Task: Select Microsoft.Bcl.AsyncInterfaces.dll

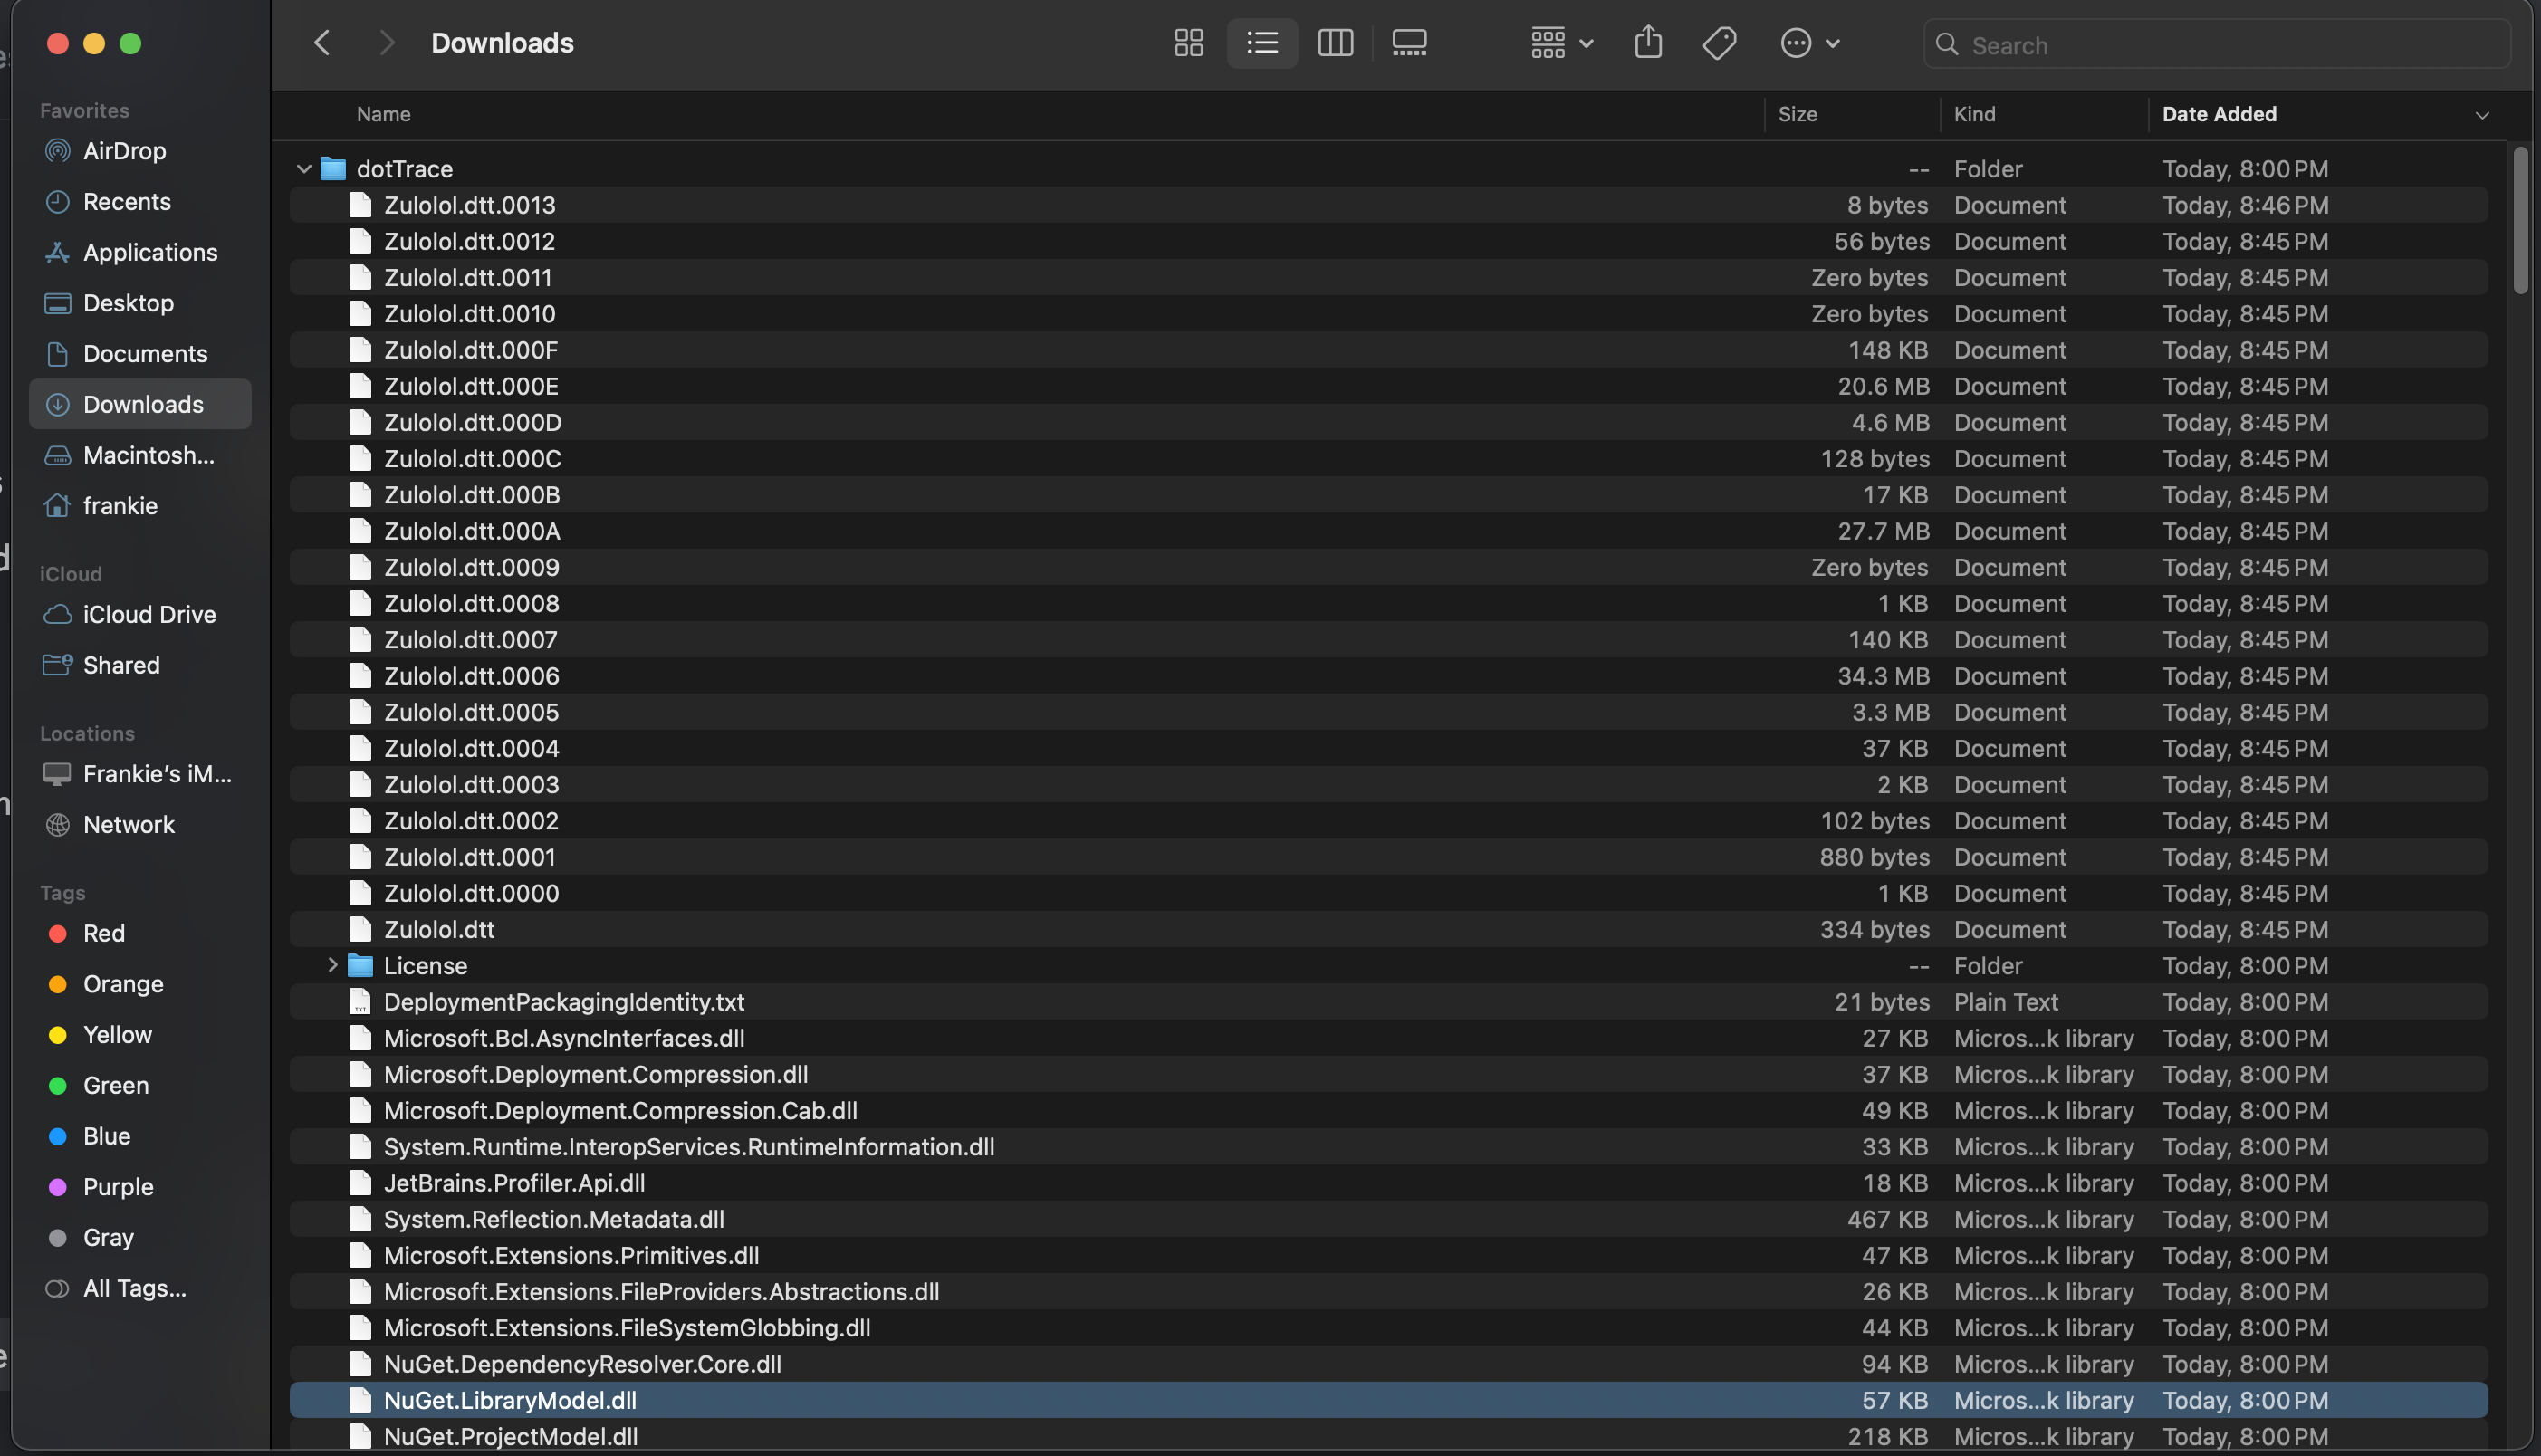Action: point(1388,1038)
